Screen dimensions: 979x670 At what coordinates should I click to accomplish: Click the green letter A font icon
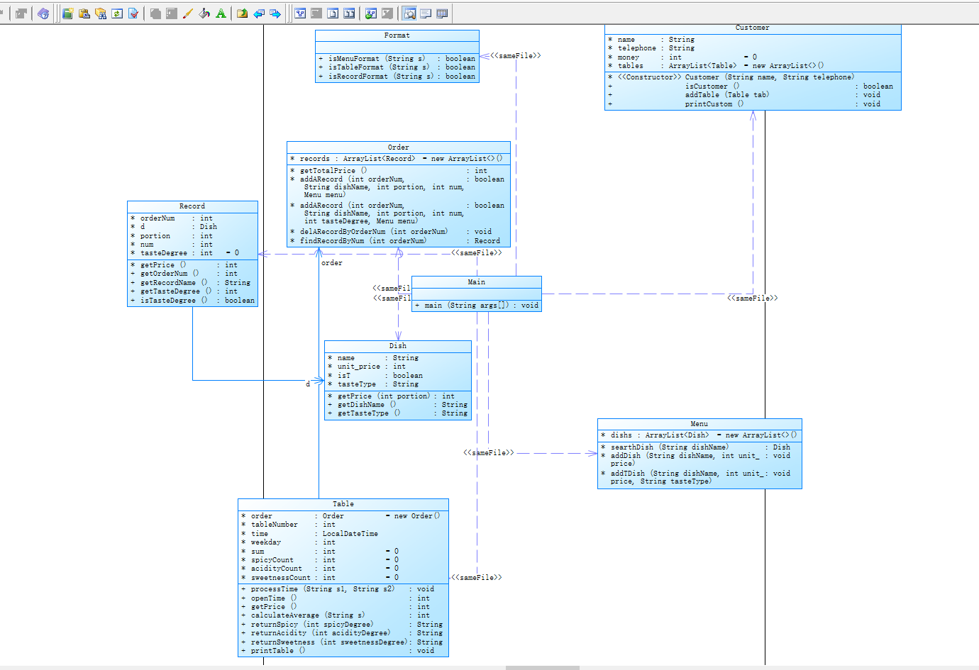[221, 13]
